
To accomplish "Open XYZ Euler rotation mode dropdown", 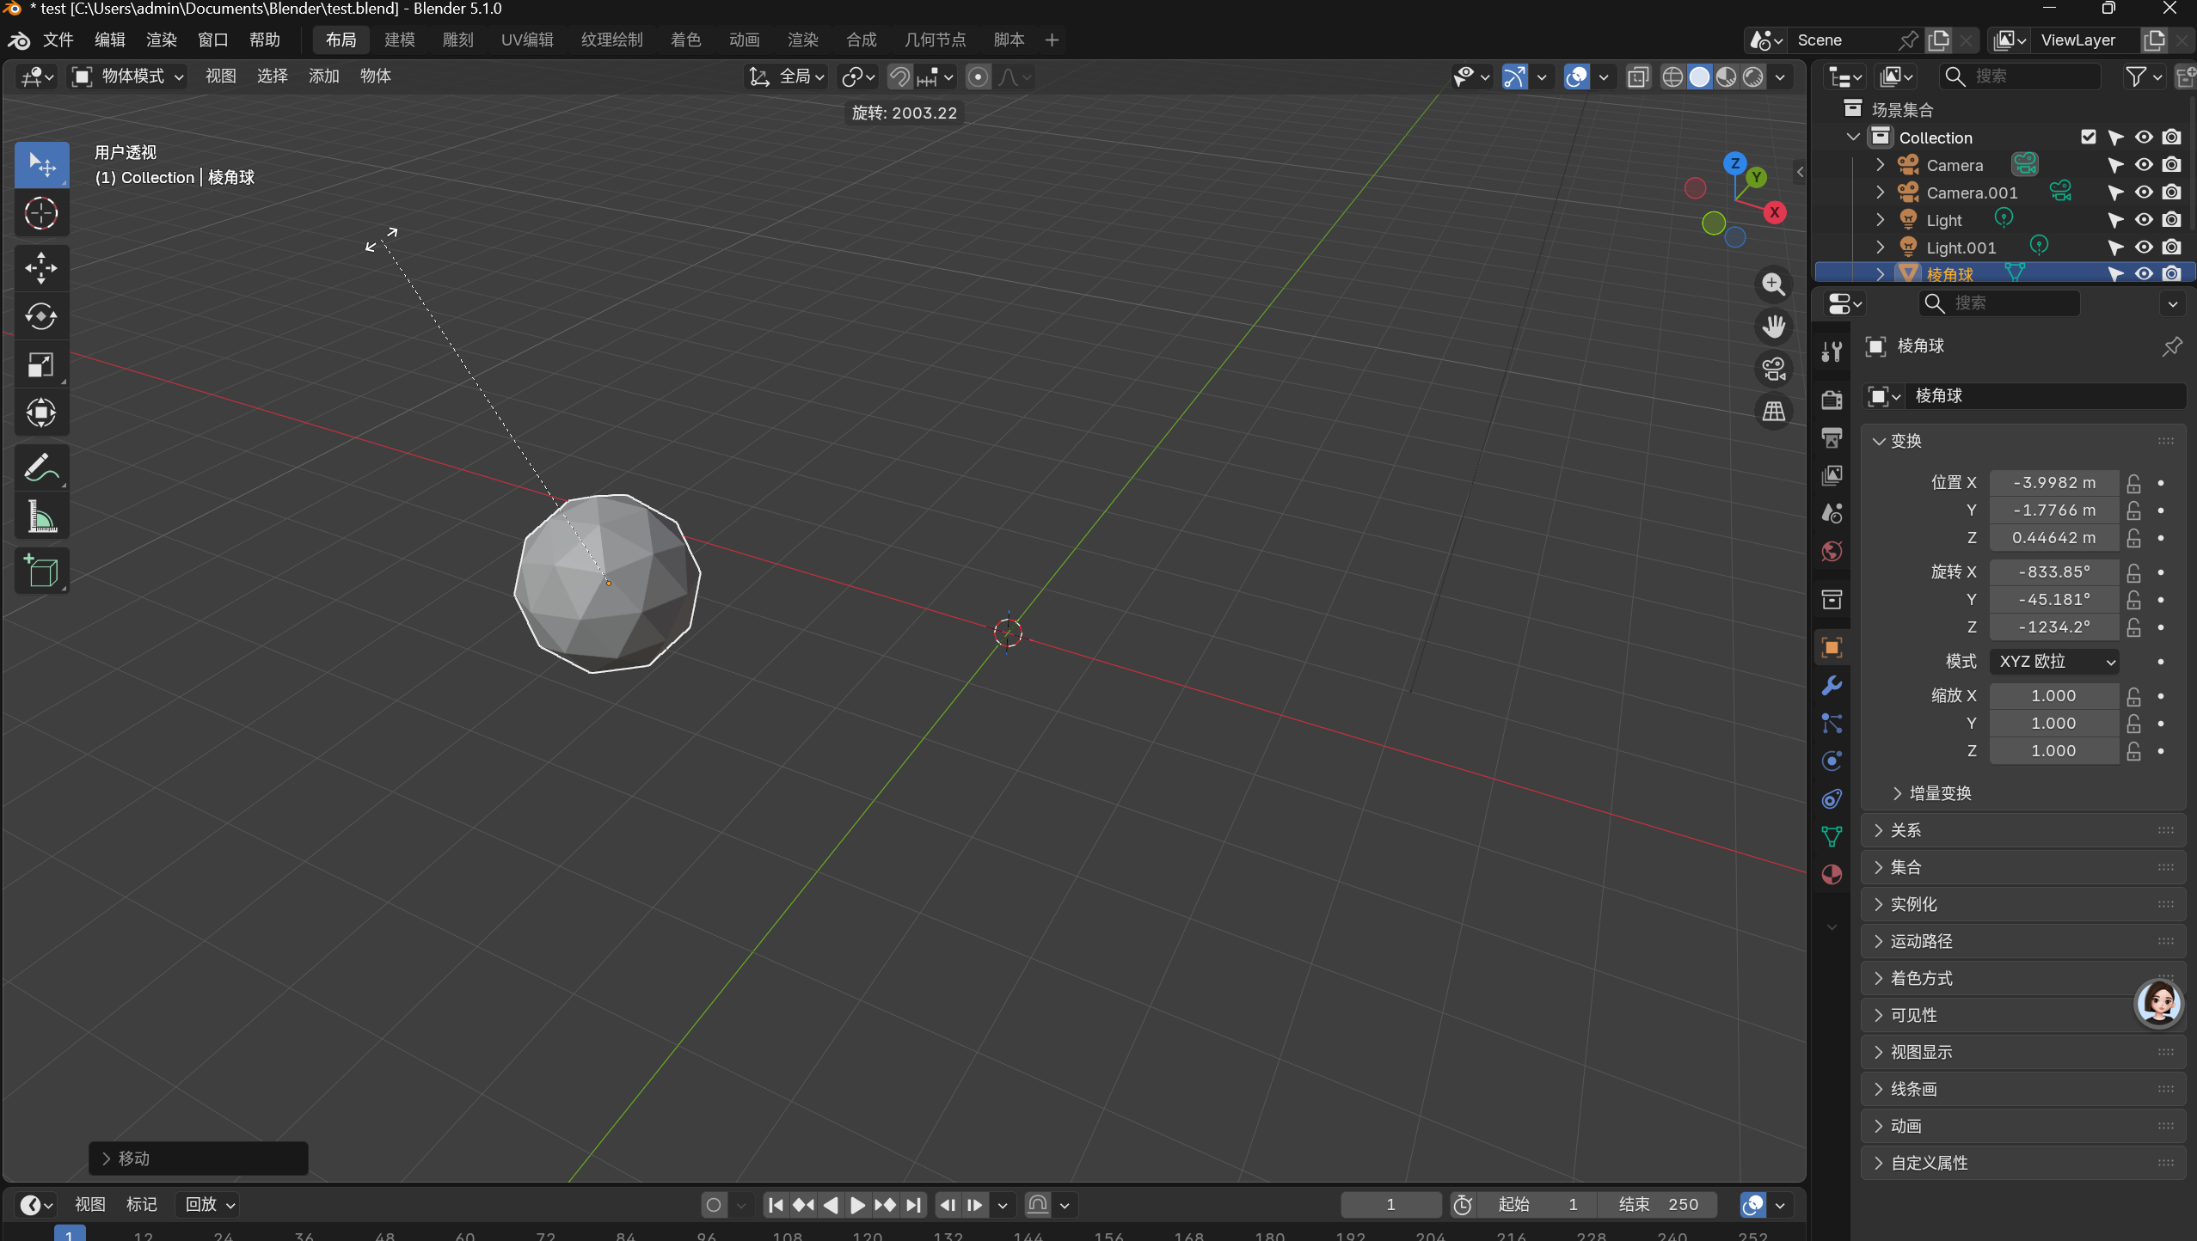I will coord(2054,661).
